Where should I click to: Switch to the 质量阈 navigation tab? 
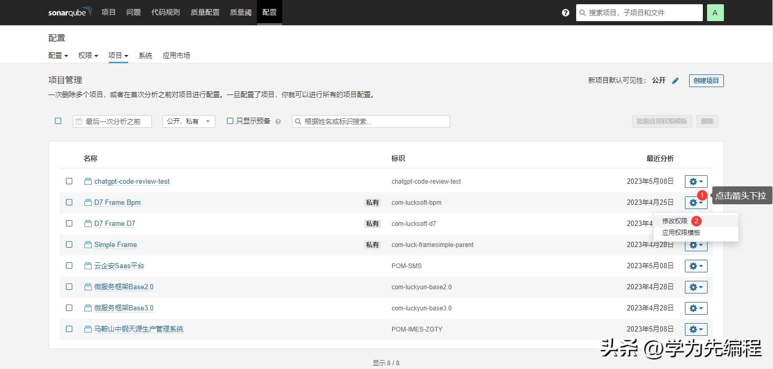(241, 12)
